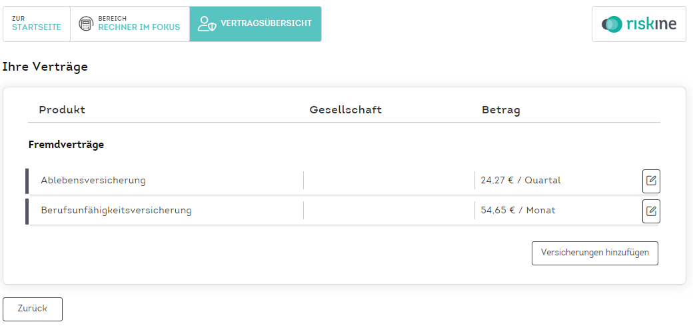Edit the Ablebensversicherung contract via pencil icon

click(x=651, y=181)
